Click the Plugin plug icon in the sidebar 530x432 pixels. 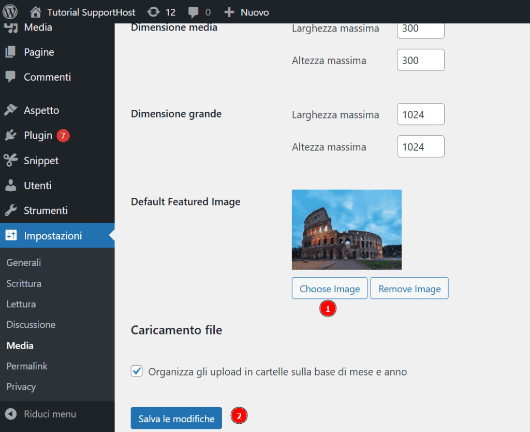(10, 136)
